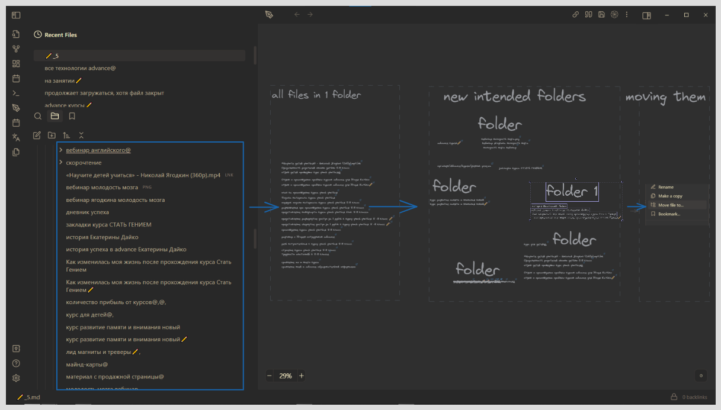The width and height of the screenshot is (721, 410).
Task: Open Settings via the gear icon
Action: (16, 378)
